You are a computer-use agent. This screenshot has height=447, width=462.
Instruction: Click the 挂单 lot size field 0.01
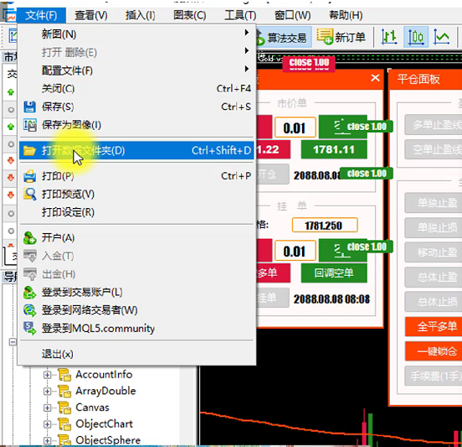[295, 251]
